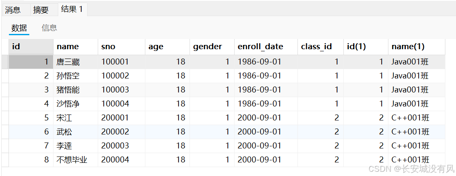The image size is (456, 176).
Task: Click the 不想毕业 name cell
Action: coord(72,160)
